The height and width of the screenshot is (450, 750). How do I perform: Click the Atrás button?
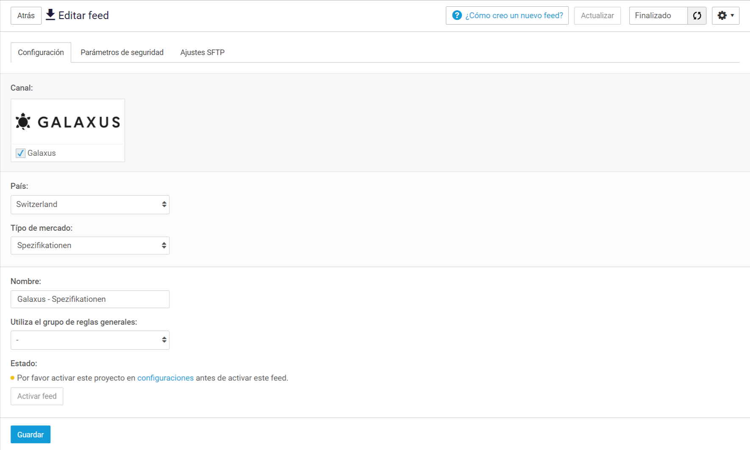pos(26,16)
